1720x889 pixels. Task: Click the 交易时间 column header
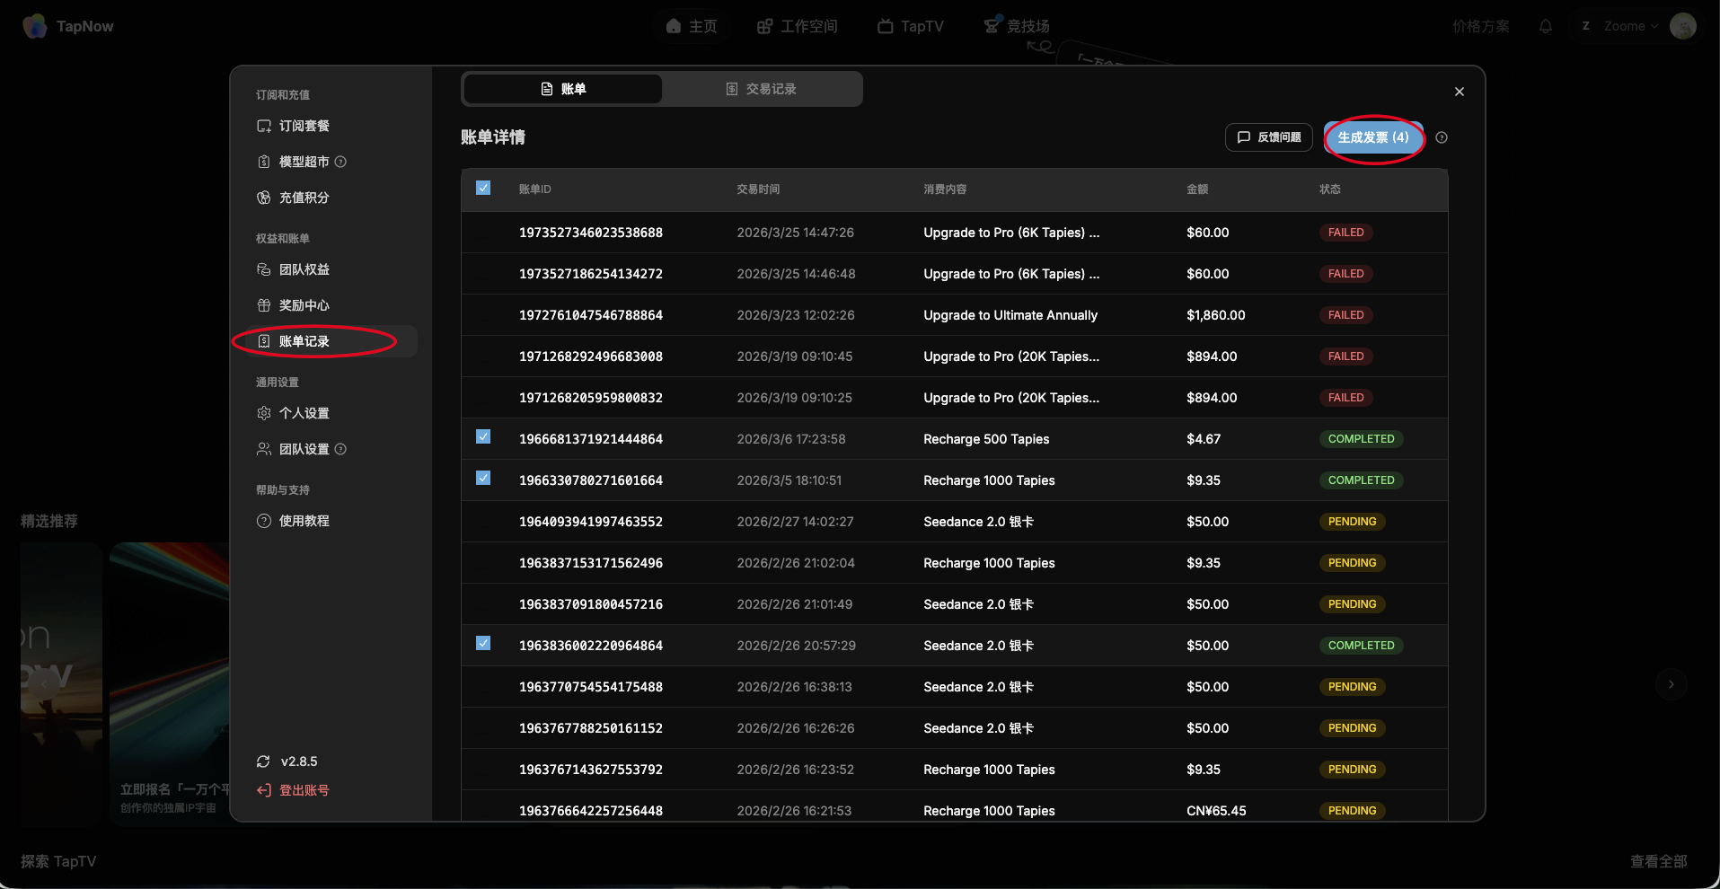click(x=758, y=189)
